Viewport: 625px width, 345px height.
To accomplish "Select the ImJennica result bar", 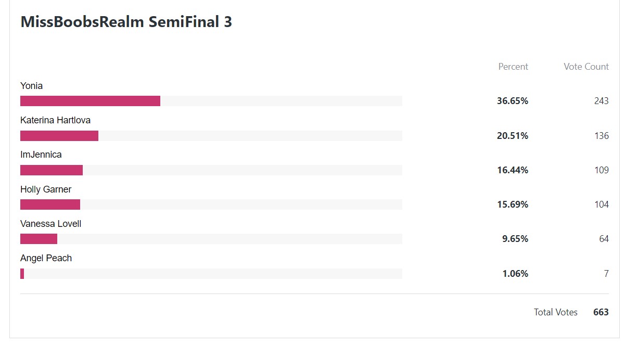I will click(211, 170).
